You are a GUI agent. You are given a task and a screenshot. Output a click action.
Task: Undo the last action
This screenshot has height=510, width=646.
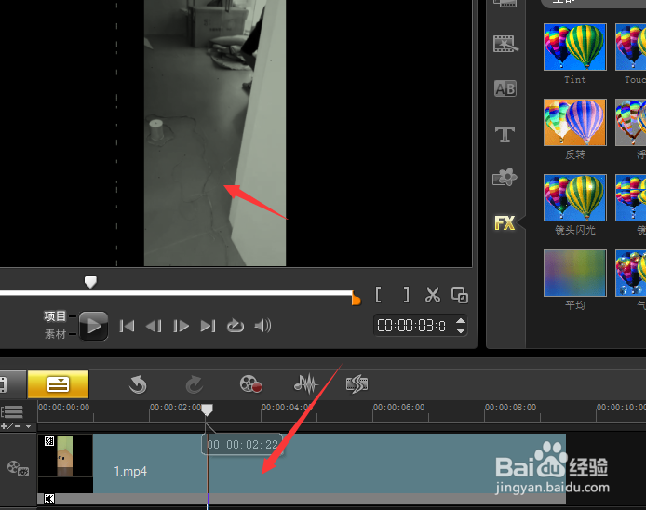[x=138, y=384]
